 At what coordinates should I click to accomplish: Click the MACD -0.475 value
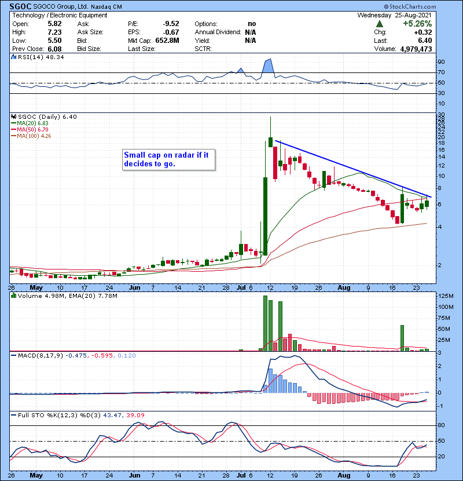pyautogui.click(x=76, y=356)
